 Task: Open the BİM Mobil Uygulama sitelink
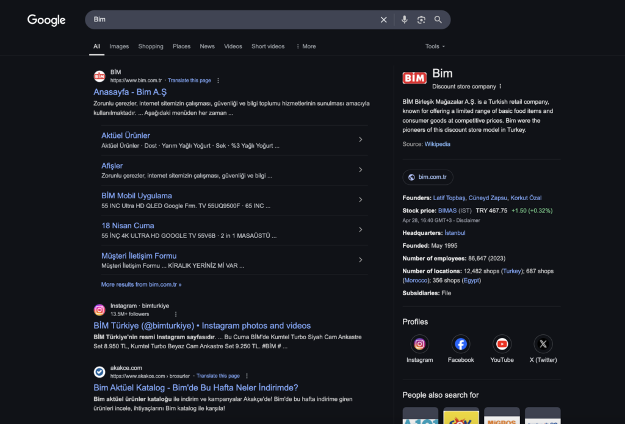(x=137, y=196)
